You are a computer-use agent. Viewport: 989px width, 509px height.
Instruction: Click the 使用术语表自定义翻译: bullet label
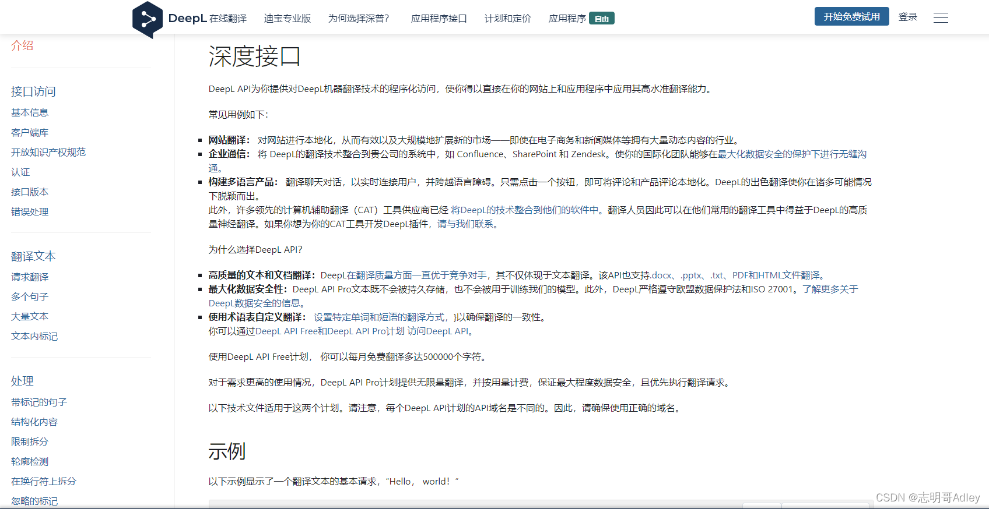coord(257,317)
